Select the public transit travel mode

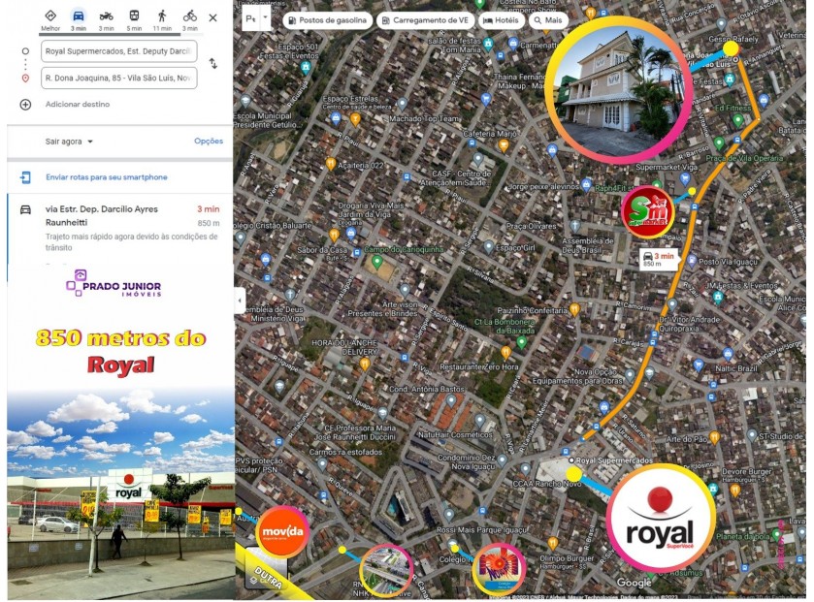point(134,20)
